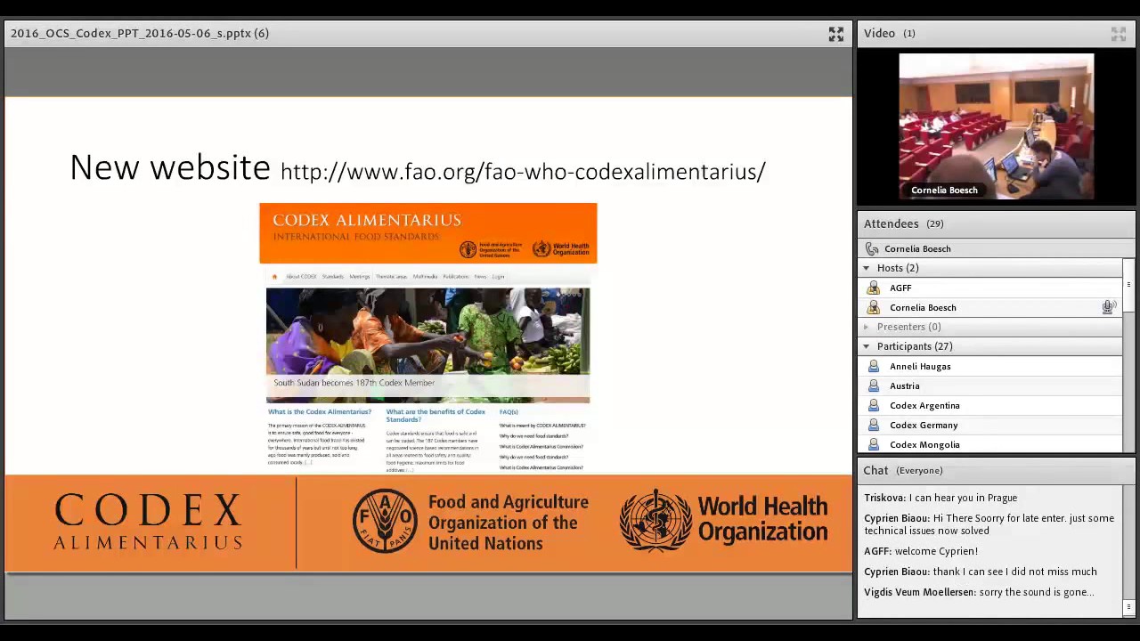Viewport: 1140px width, 641px height.
Task: Click the "New website" slide heading
Action: pos(170,167)
